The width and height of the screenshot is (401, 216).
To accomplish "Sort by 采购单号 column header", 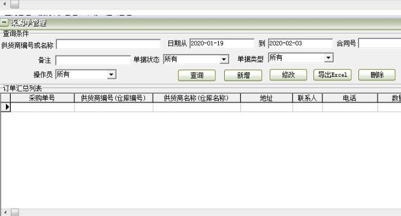I will [42, 98].
